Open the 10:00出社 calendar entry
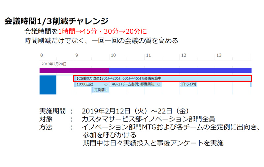This screenshot has width=264, height=167. [x=91, y=84]
